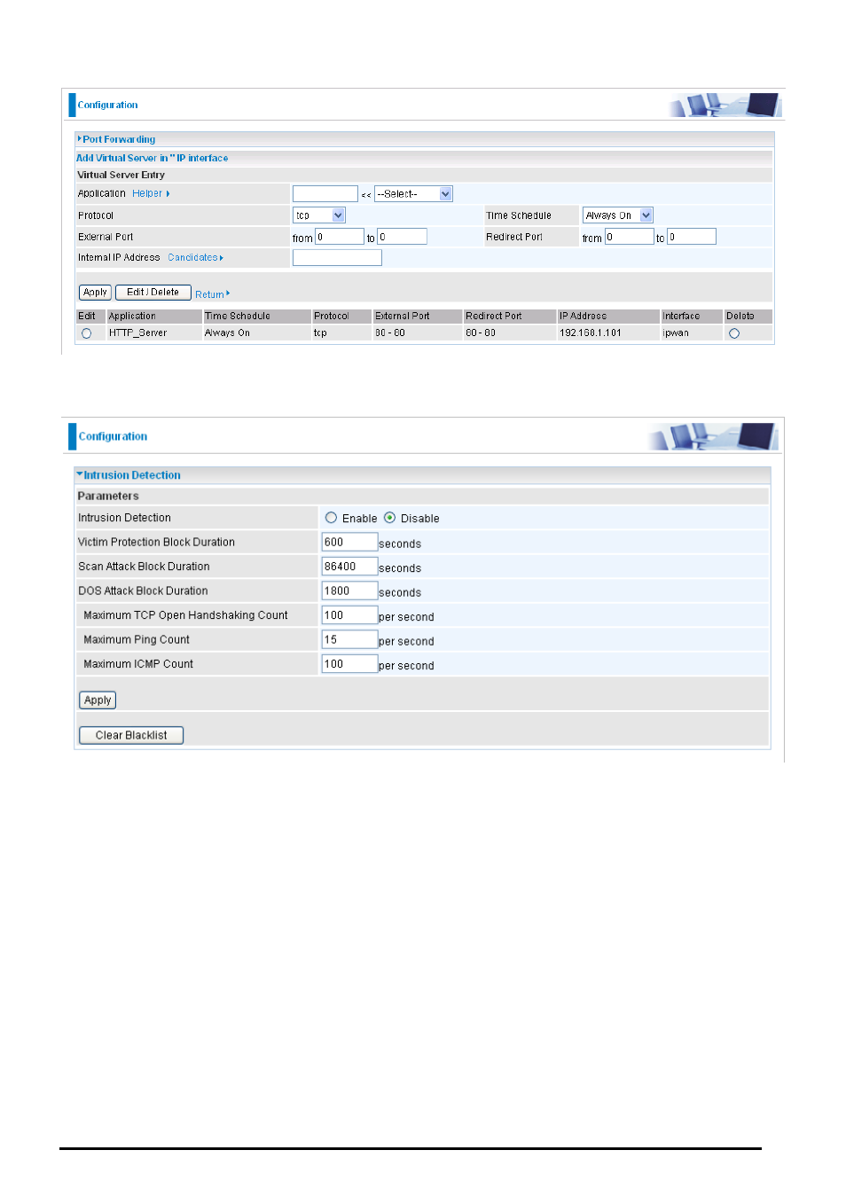Click the Maximum TCP Open Handshaking Count field

[x=349, y=615]
